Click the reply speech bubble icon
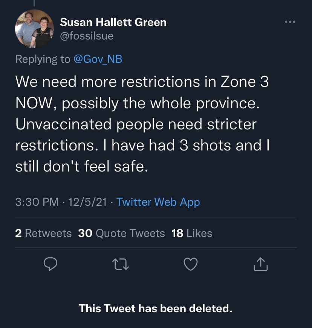 click(50, 265)
